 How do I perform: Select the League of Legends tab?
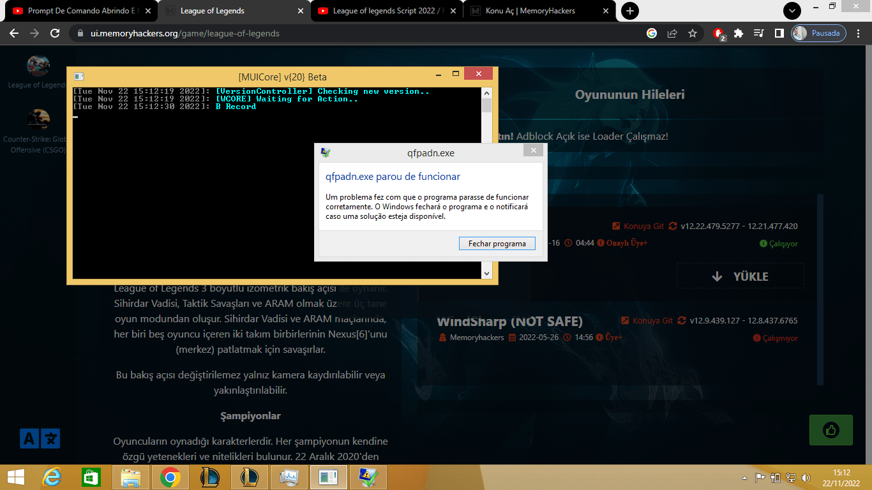[x=234, y=11]
